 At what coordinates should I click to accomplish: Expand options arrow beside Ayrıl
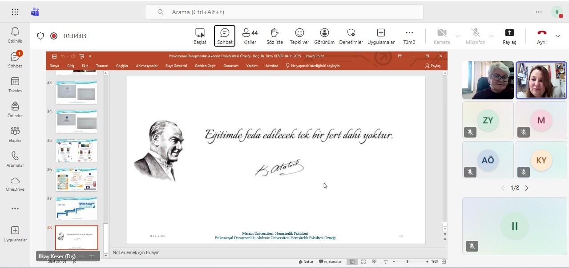(558, 36)
